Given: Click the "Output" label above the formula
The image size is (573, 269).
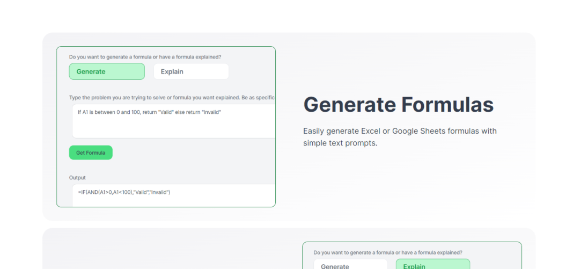Looking at the screenshot, I should tap(77, 178).
